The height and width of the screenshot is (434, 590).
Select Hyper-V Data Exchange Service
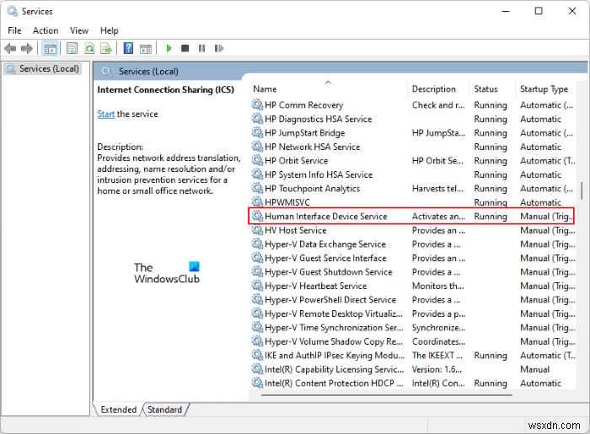coord(325,244)
